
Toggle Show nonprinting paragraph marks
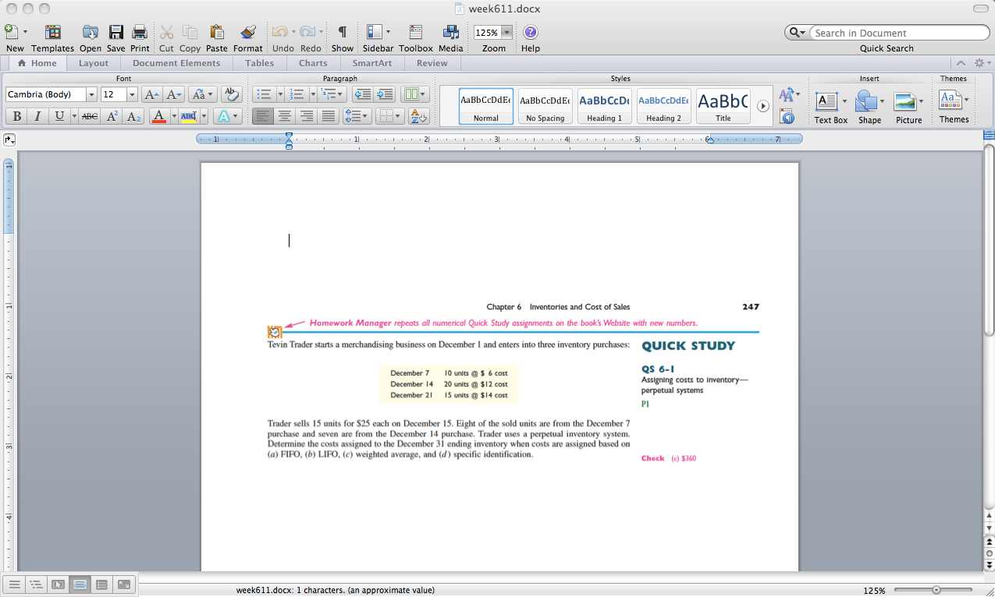[x=342, y=32]
